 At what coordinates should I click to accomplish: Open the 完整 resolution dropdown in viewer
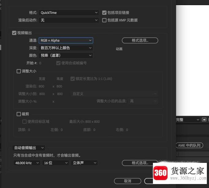[x=188, y=120]
